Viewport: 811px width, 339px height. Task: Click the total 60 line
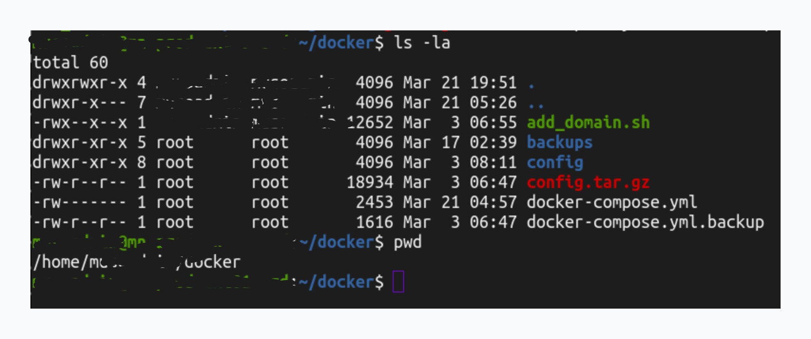70,63
